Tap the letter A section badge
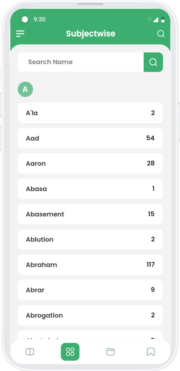Image resolution: width=180 pixels, height=371 pixels. click(x=25, y=89)
